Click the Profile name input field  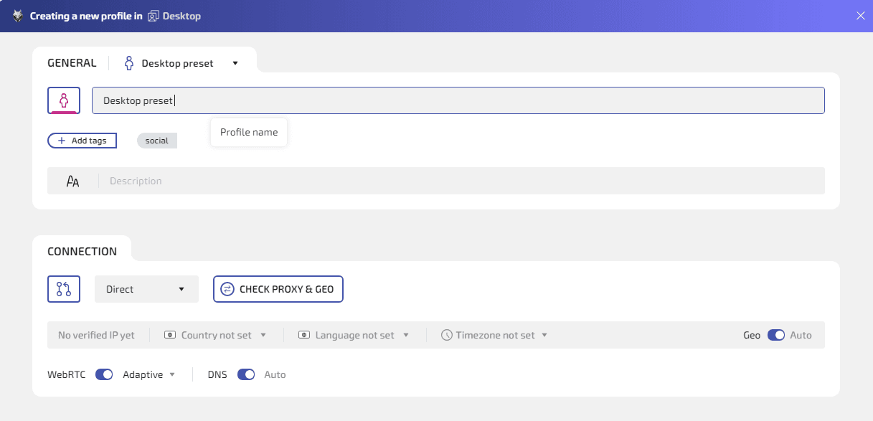point(458,100)
